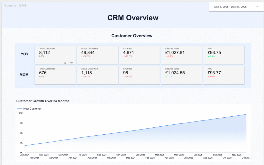Open the Dec 1 - Dec 31, 2025 date range picker
264x165 pixels.
(x=236, y=7)
